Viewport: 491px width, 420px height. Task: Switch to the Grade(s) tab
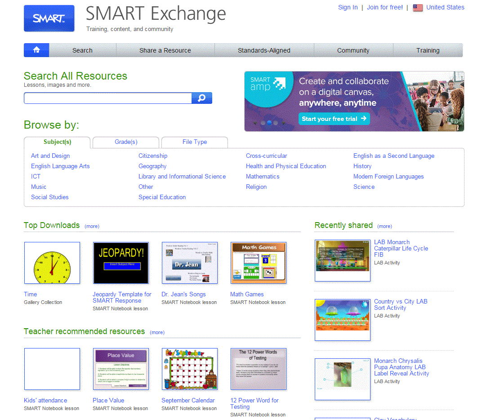(x=126, y=142)
